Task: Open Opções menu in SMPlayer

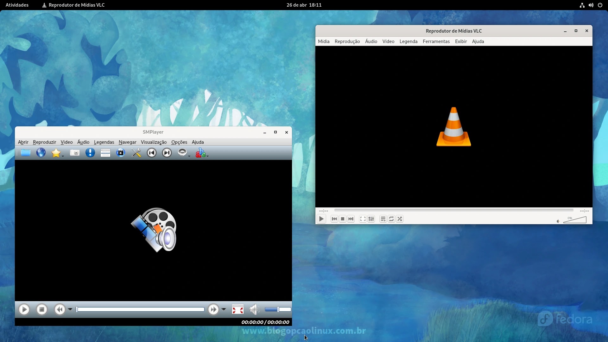Action: click(x=179, y=142)
